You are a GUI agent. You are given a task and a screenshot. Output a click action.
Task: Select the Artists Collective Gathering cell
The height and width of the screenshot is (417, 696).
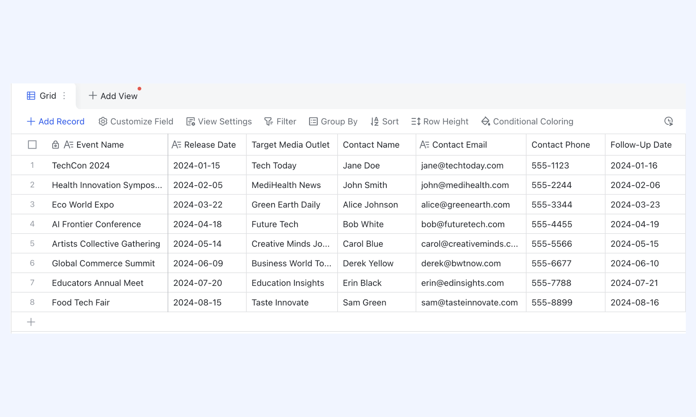107,244
